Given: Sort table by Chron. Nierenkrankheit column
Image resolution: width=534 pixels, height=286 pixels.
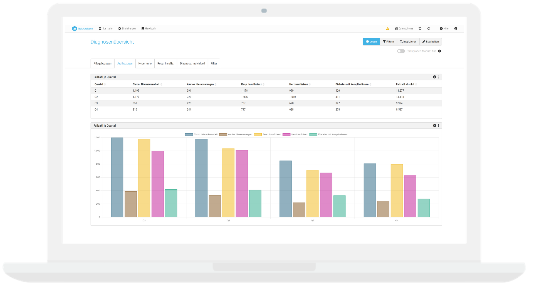Looking at the screenshot, I should (x=146, y=84).
